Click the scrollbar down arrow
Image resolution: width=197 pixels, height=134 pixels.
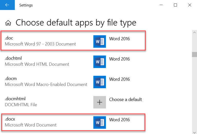(194, 132)
